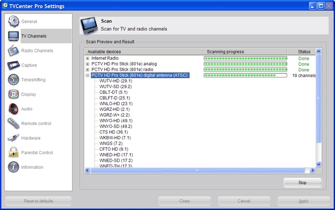Select the Remote control icon
This screenshot has height=210, width=335.
tap(13, 124)
